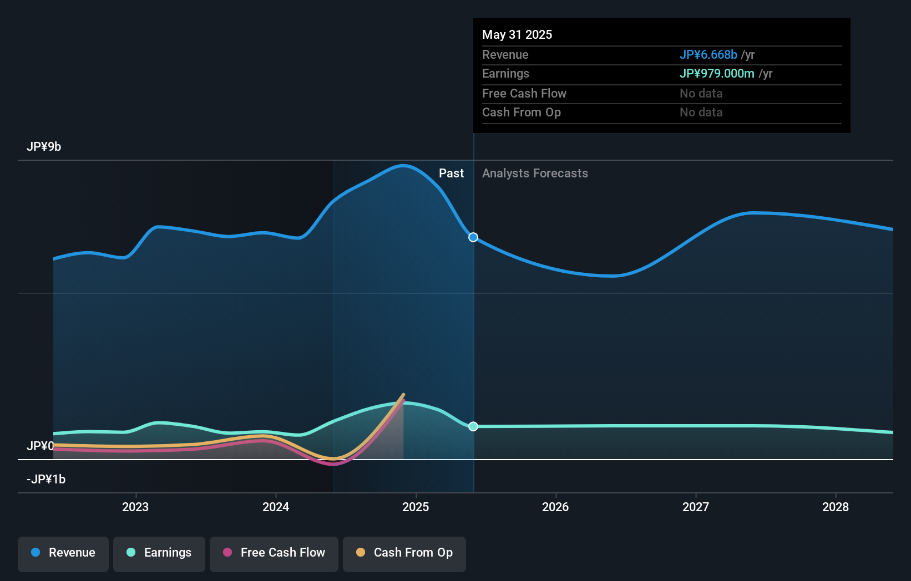
Task: Click the Revenue row label in tooltip
Action: 505,54
